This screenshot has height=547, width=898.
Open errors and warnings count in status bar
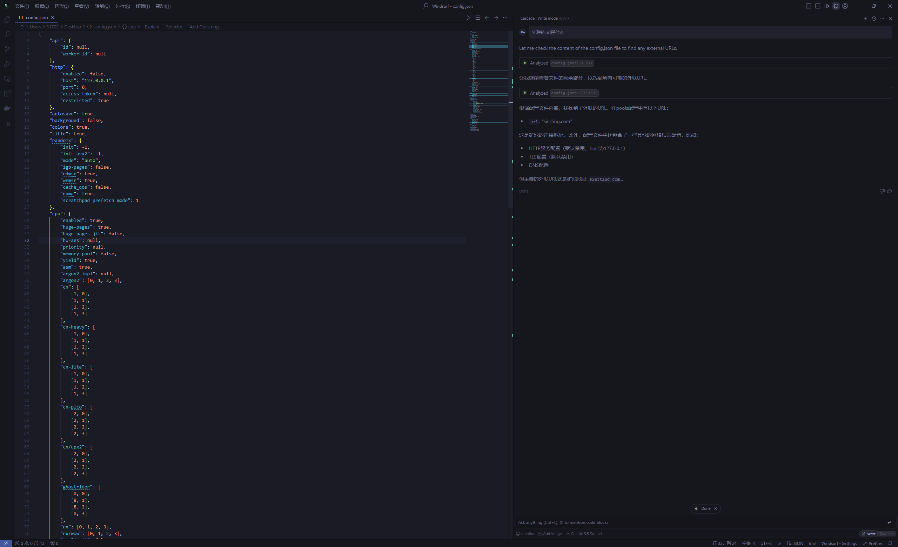click(29, 543)
